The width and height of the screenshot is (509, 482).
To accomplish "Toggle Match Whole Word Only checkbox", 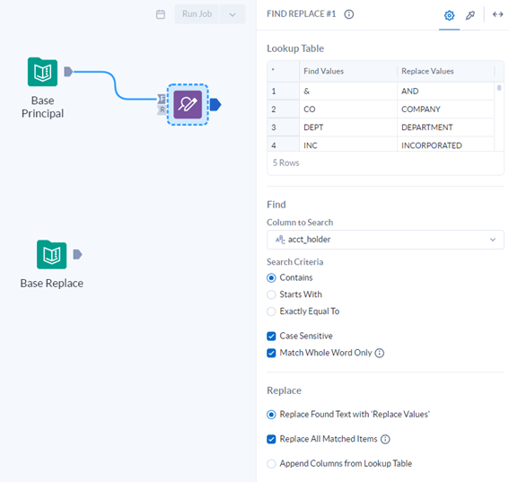I will click(x=271, y=353).
